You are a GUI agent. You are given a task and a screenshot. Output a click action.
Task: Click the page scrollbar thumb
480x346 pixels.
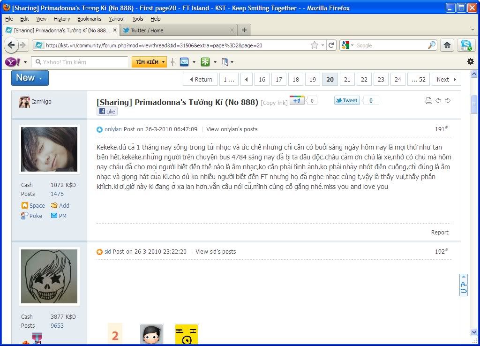tap(474, 104)
